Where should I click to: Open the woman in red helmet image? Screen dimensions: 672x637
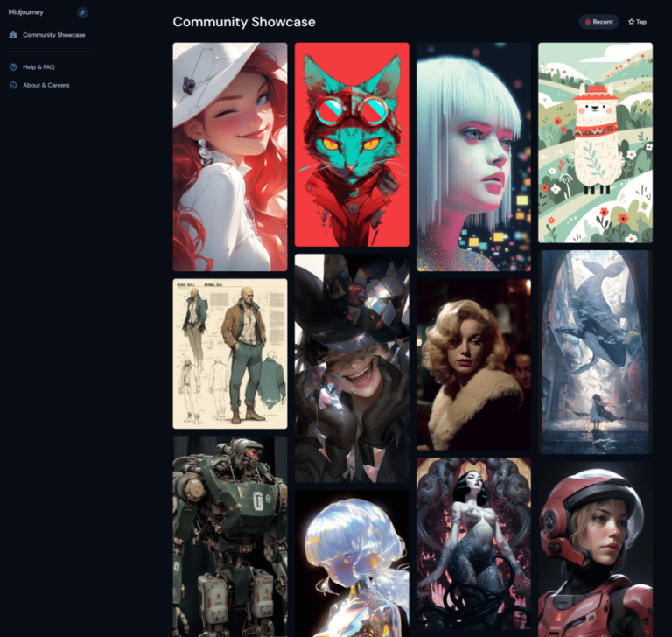pyautogui.click(x=595, y=549)
